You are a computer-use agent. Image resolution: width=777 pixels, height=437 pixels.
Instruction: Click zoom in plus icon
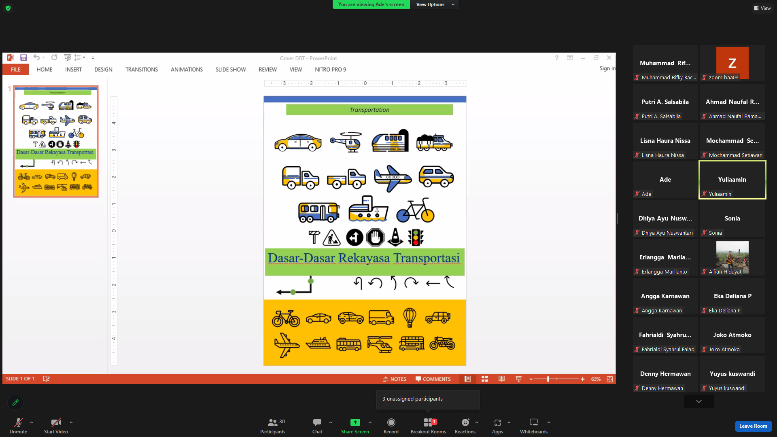pyautogui.click(x=583, y=379)
